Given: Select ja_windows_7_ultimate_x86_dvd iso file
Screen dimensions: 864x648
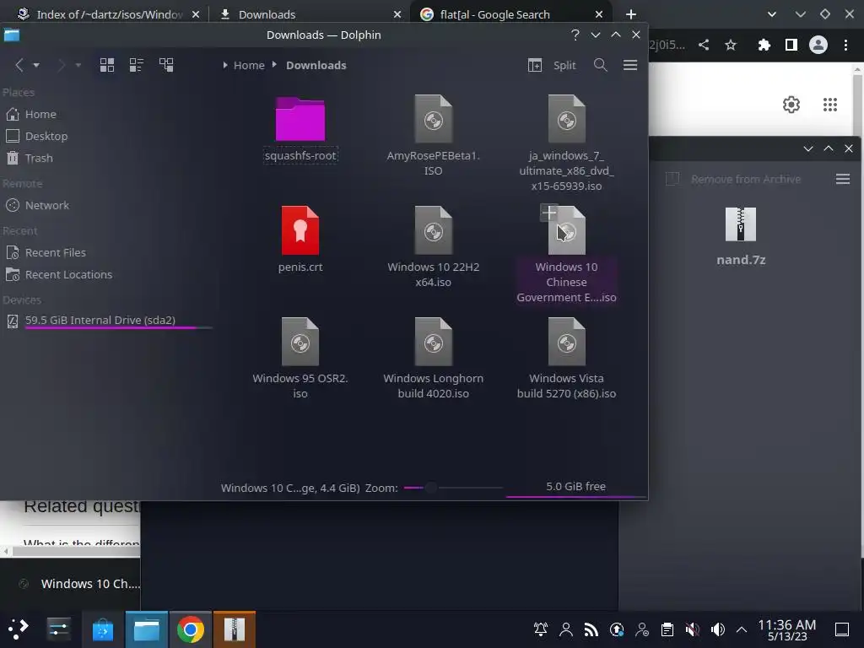Looking at the screenshot, I should tap(566, 143).
